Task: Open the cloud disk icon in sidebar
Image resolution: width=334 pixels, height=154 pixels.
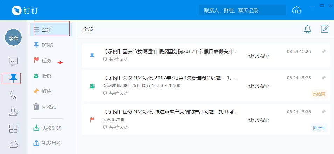Action: point(13,145)
